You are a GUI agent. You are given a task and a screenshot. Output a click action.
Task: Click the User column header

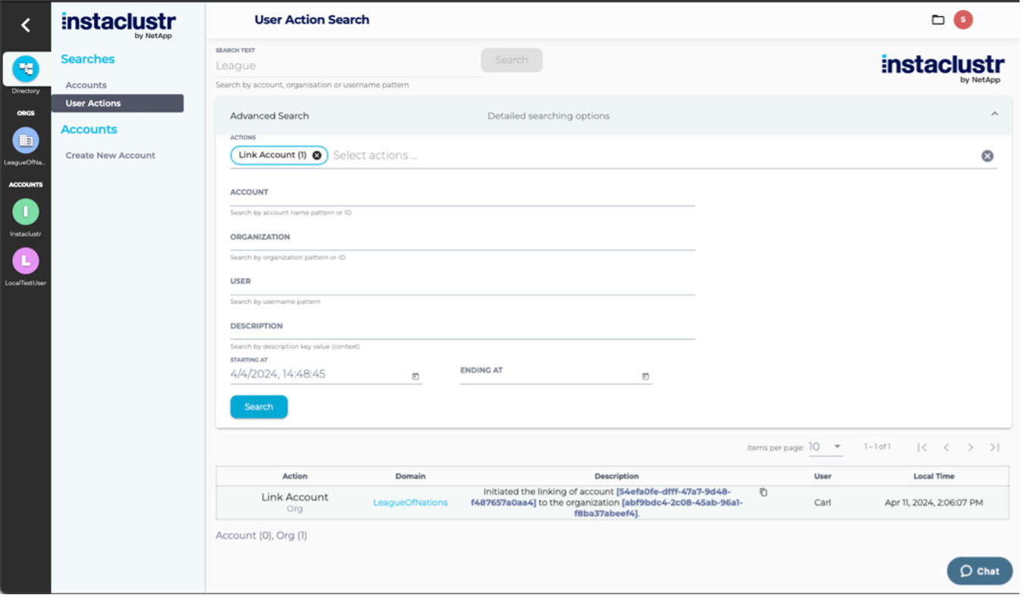click(822, 476)
